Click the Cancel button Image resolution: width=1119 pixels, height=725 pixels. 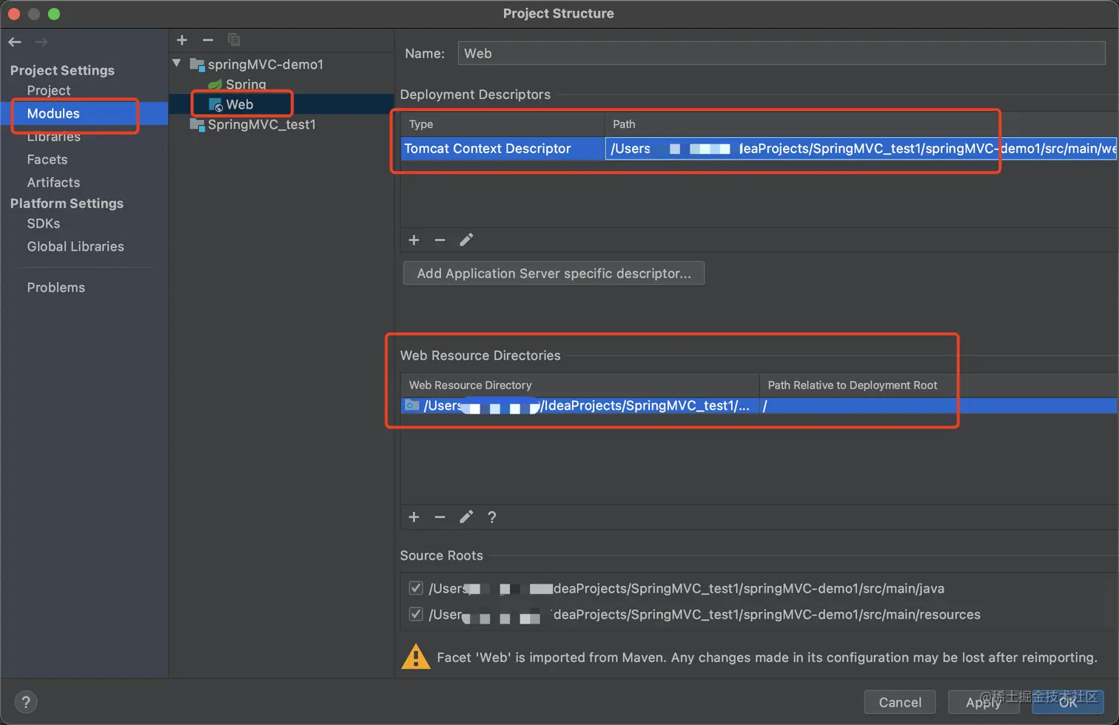[900, 702]
